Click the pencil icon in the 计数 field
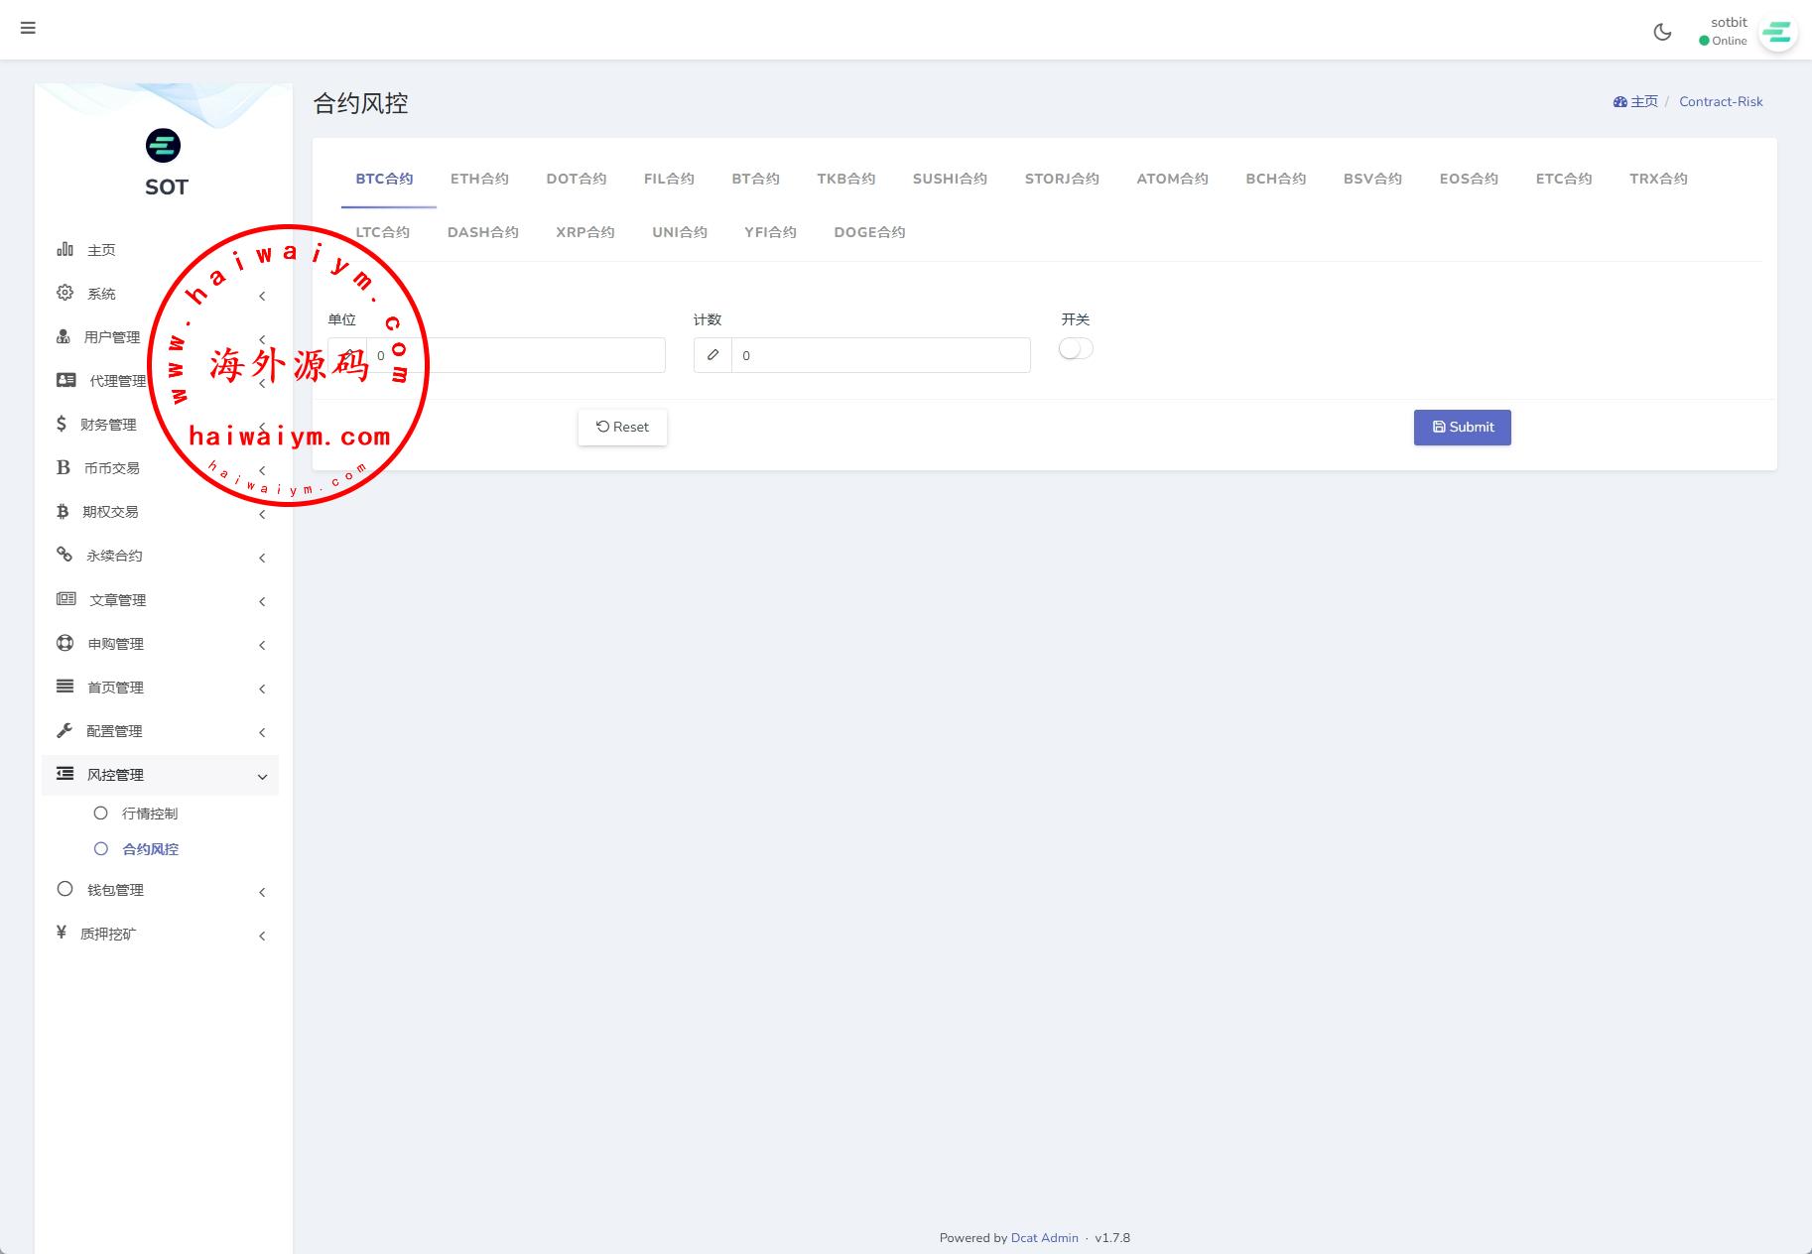 point(712,355)
